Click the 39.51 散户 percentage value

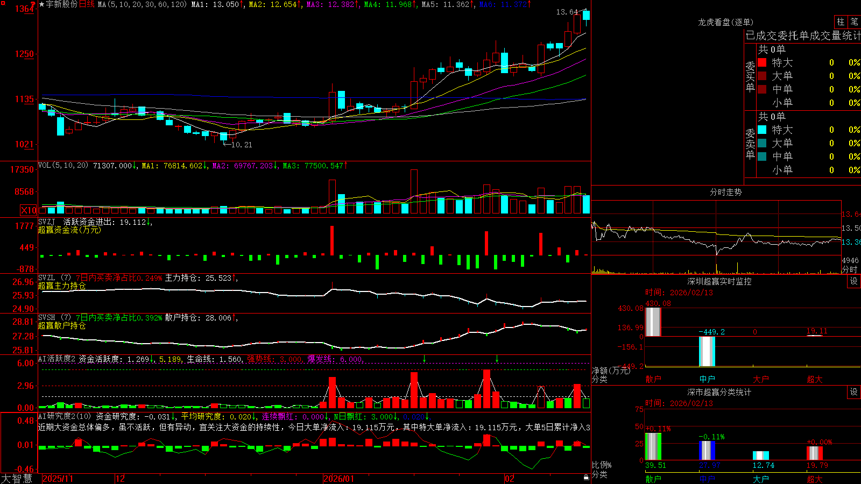tap(655, 465)
